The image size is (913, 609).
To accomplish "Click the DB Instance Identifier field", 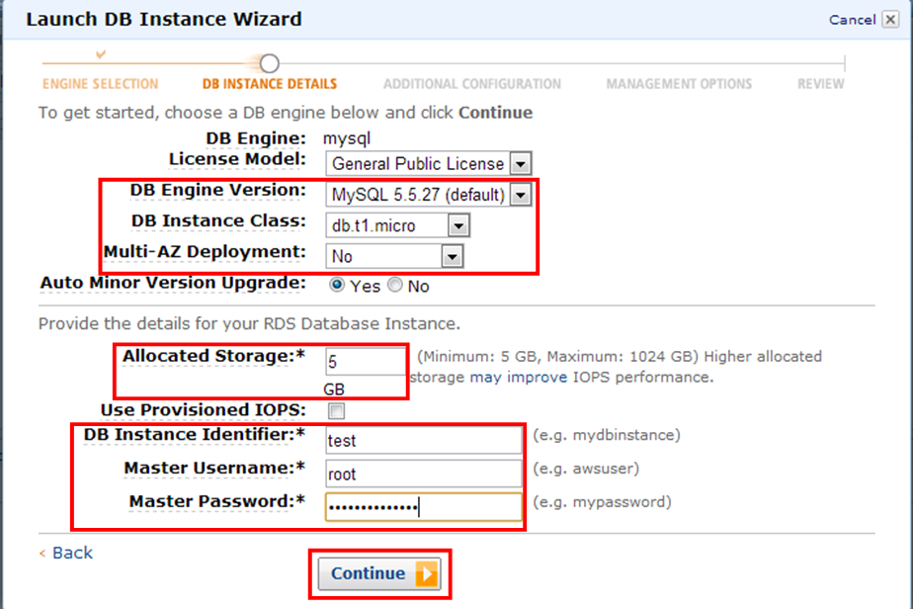I will coord(424,441).
